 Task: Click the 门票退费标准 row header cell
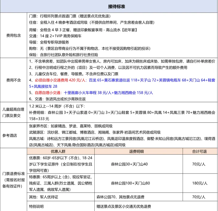click(x=14, y=180)
